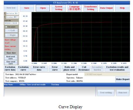Open the Help button
The height and width of the screenshot is (110, 133).
click(122, 8)
